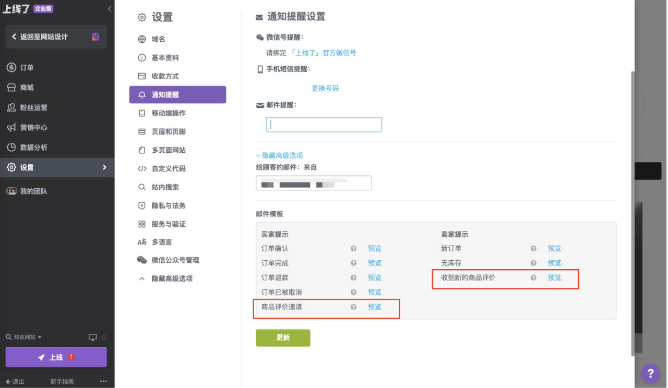Open 我的团队 in the sidebar
The height and width of the screenshot is (388, 668).
(x=33, y=191)
